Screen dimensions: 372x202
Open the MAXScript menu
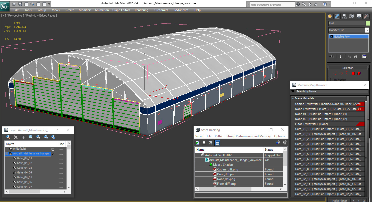point(181,10)
